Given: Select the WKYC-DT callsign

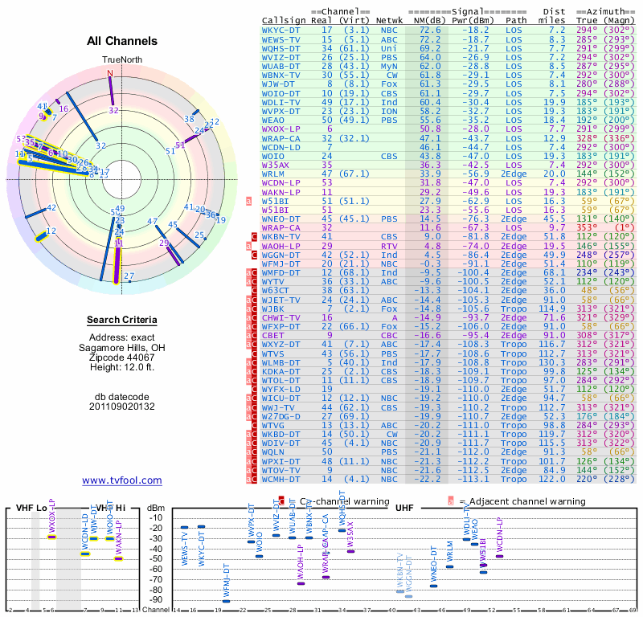Looking at the screenshot, I should 281,31.
